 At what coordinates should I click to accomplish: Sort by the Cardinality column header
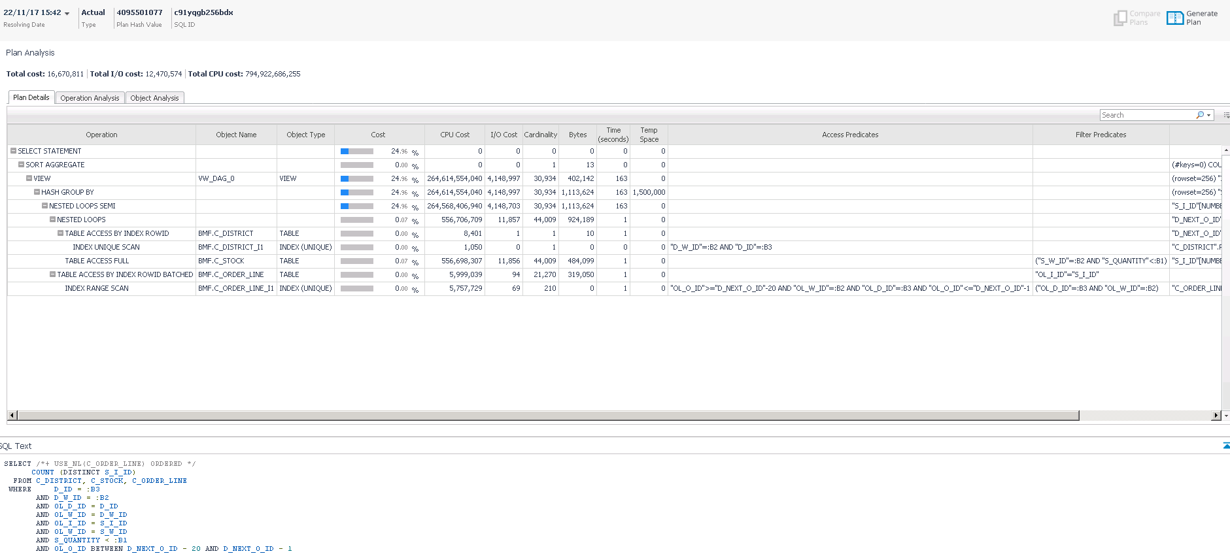click(540, 135)
